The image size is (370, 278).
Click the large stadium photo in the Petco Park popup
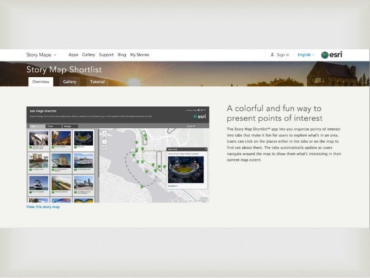click(186, 169)
